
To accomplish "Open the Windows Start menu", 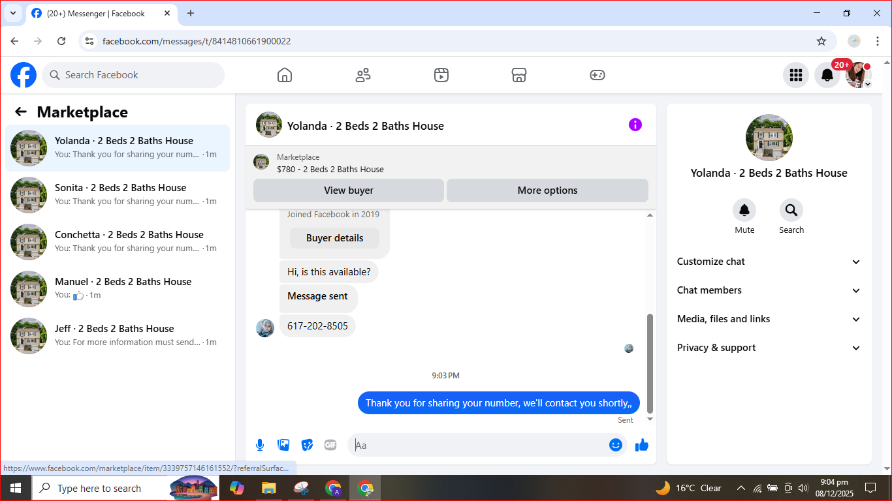I will pyautogui.click(x=16, y=488).
